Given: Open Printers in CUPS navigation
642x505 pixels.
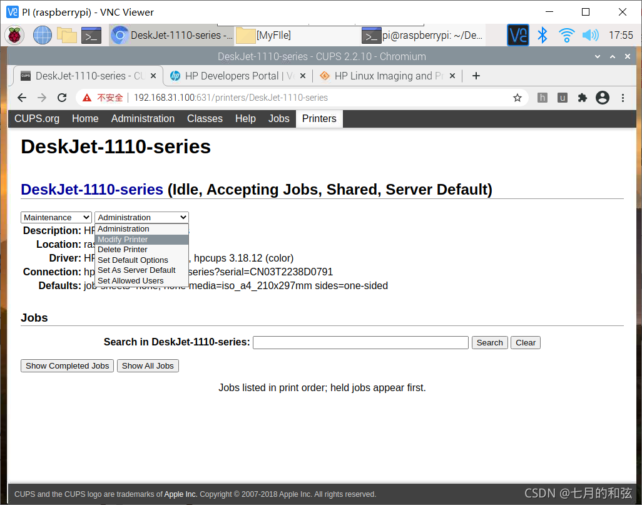Looking at the screenshot, I should 319,118.
